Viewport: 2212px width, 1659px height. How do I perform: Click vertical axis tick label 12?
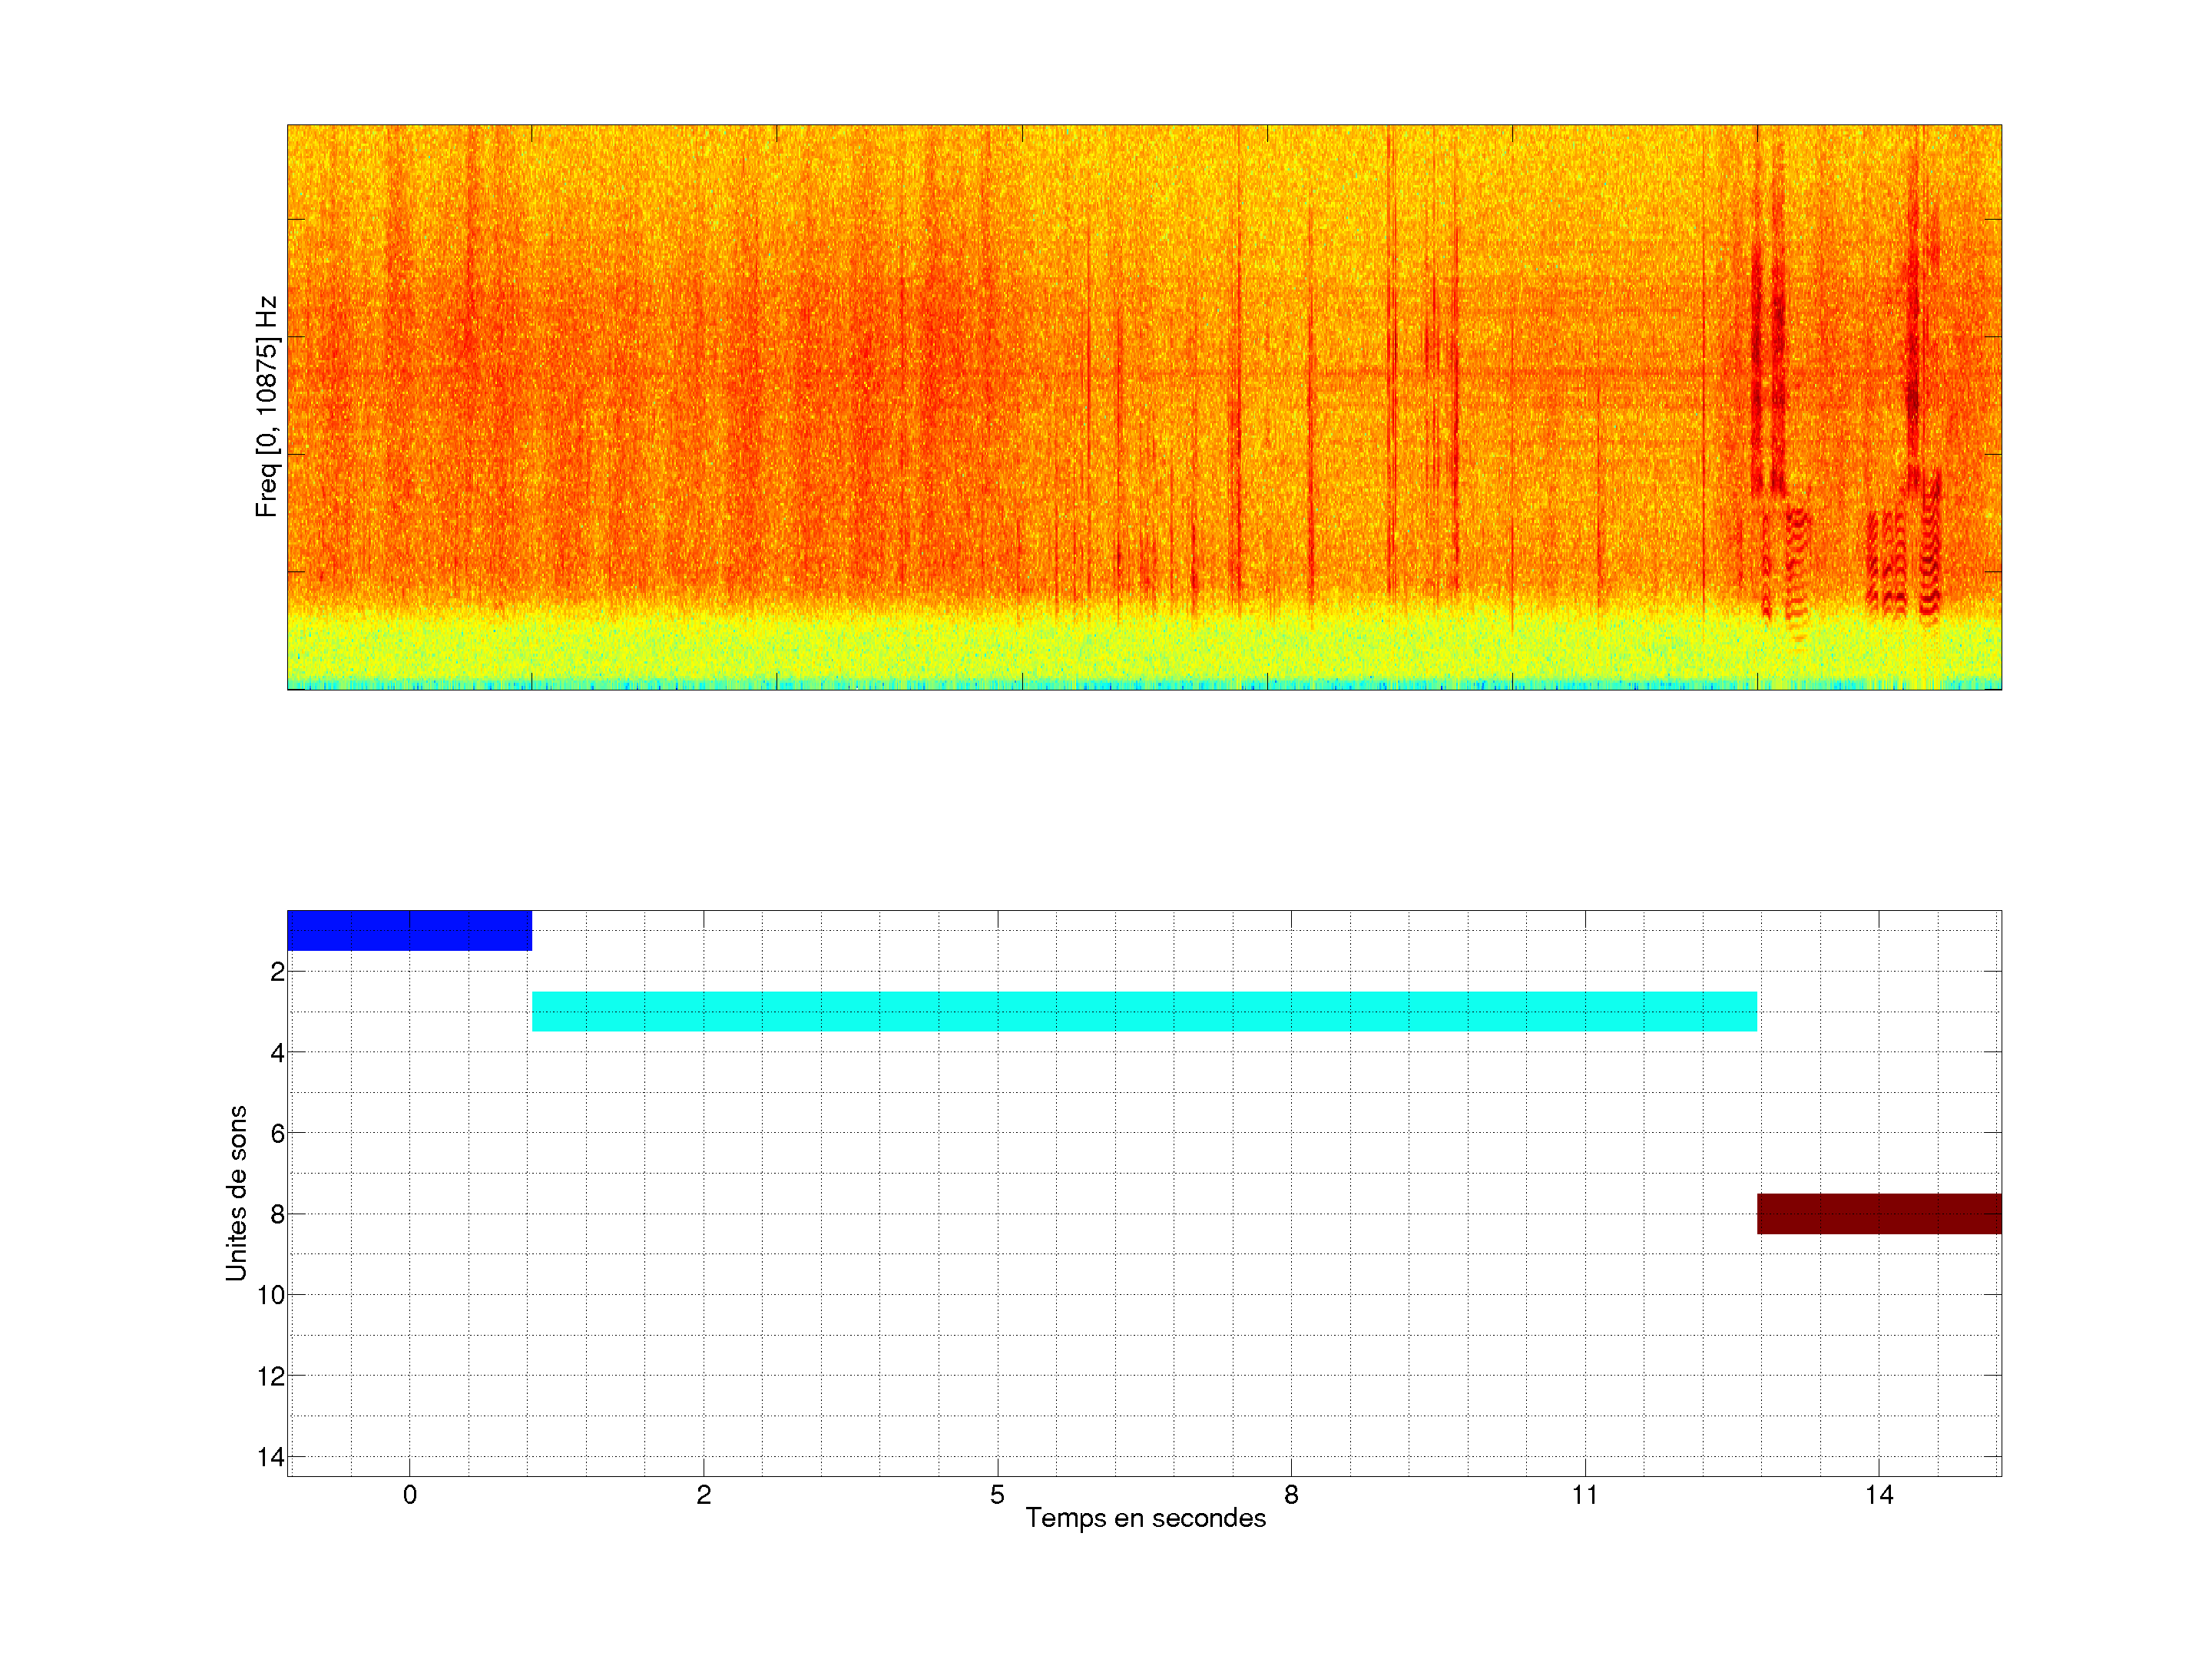pyautogui.click(x=271, y=1377)
